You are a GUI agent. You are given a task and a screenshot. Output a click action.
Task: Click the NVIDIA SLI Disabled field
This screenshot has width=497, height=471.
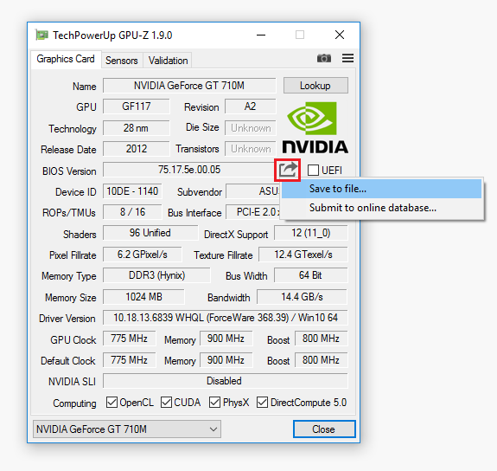tap(226, 381)
